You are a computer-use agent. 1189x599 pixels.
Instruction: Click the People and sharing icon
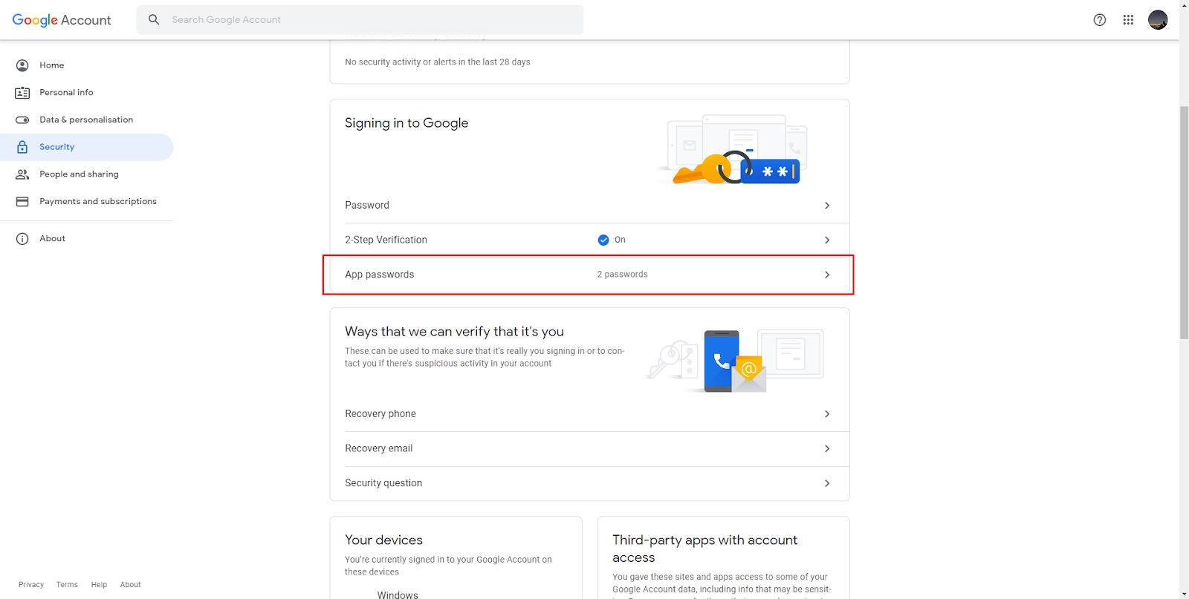[22, 174]
